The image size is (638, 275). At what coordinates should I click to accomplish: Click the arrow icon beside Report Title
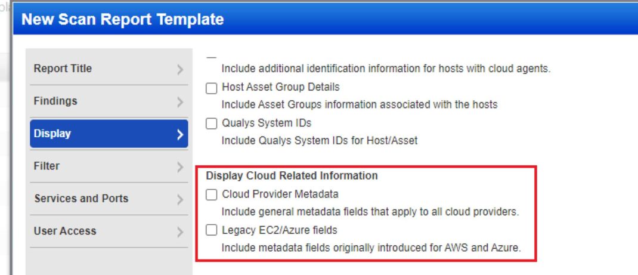pos(180,70)
